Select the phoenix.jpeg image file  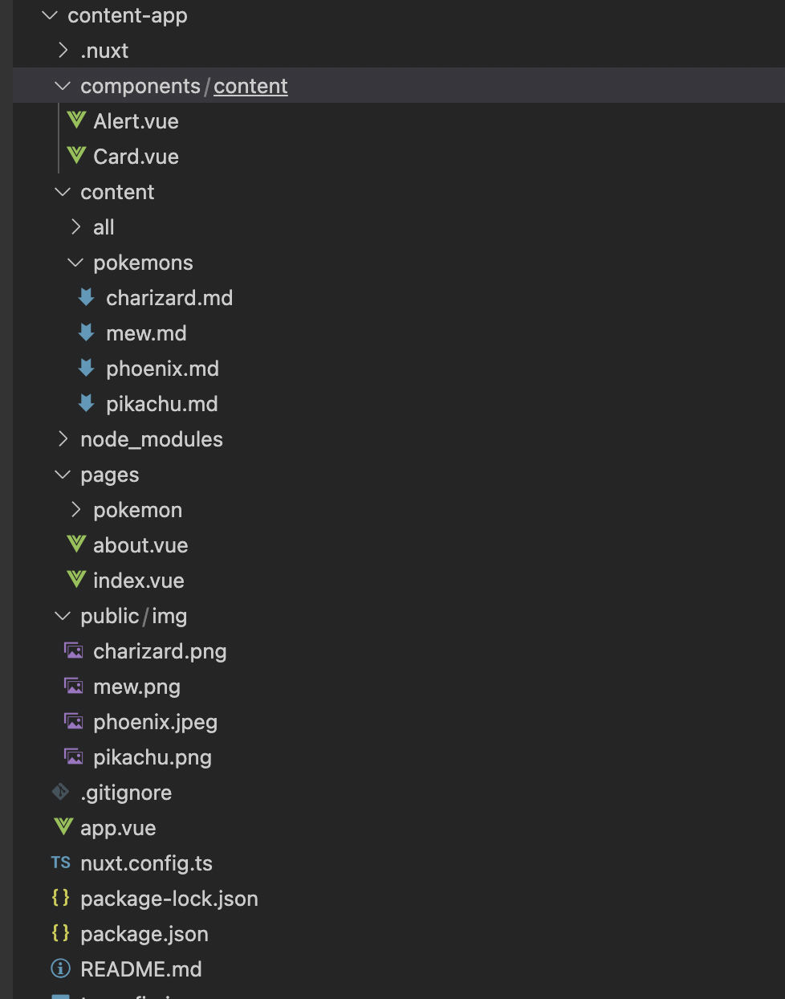pyautogui.click(x=155, y=722)
